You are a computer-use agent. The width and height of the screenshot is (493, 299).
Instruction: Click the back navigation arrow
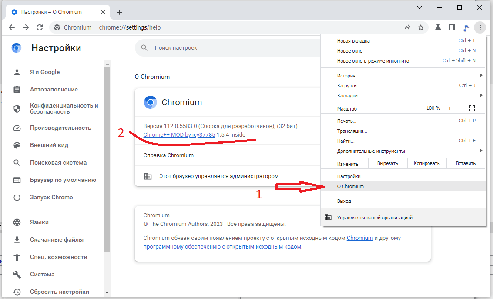12,28
